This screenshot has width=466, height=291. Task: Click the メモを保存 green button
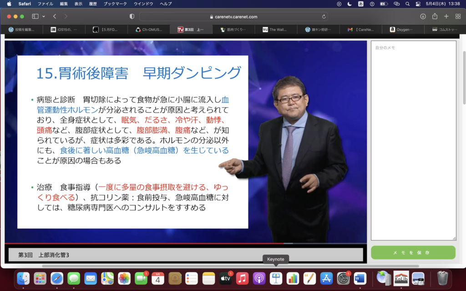click(413, 252)
